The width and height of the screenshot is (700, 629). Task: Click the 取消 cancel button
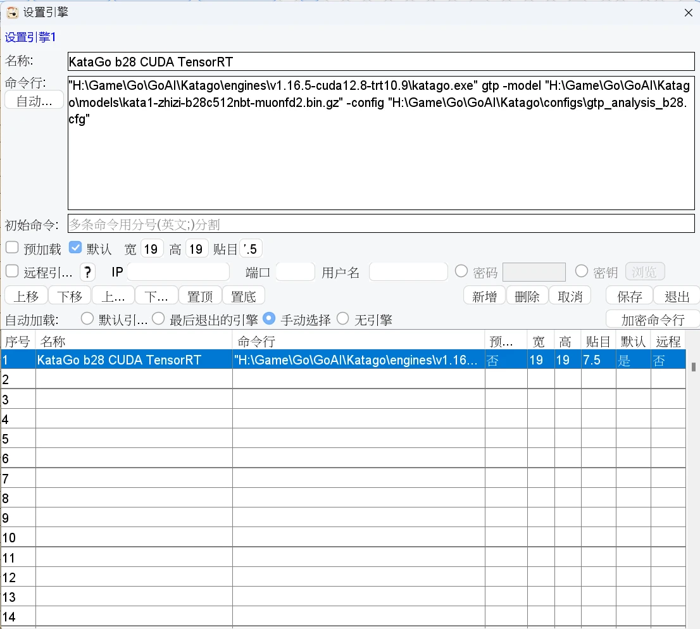(x=570, y=296)
